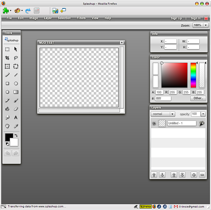Select the Paint Bucket fill tool
The height and width of the screenshot is (210, 211).
[x=7, y=109]
